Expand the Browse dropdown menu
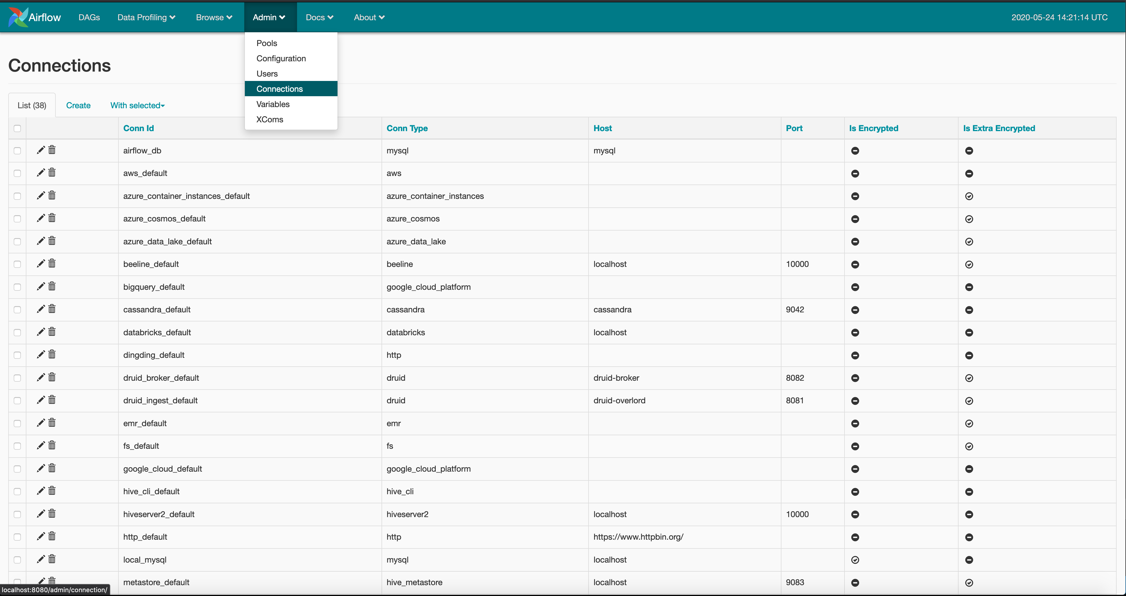 (x=214, y=16)
